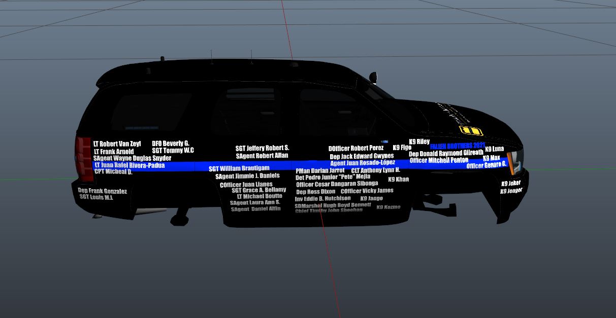The height and width of the screenshot is (318, 616).
Task: Click the yellow emblem on the hood
Action: point(470,131)
